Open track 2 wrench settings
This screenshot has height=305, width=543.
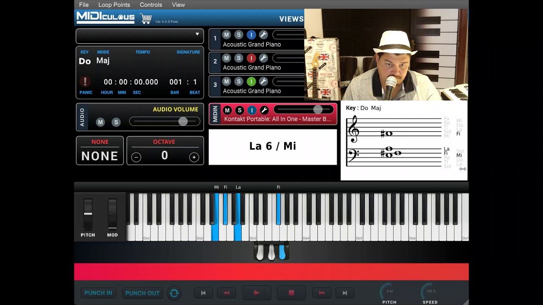click(263, 58)
